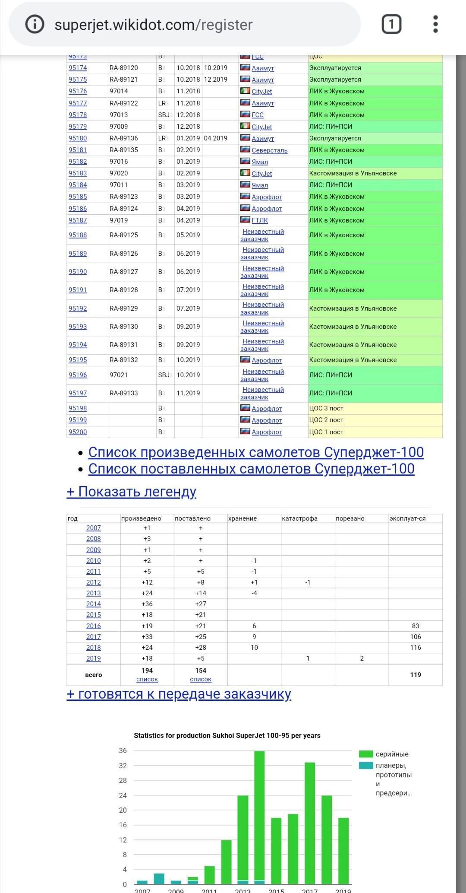Open список link under 194 produced

(x=147, y=680)
